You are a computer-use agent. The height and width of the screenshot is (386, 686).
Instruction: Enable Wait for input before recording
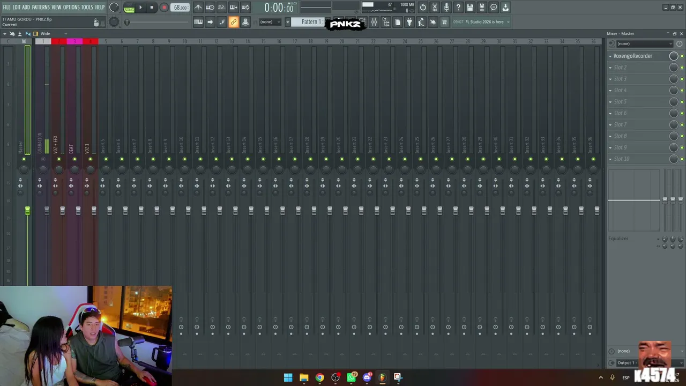[x=210, y=8]
